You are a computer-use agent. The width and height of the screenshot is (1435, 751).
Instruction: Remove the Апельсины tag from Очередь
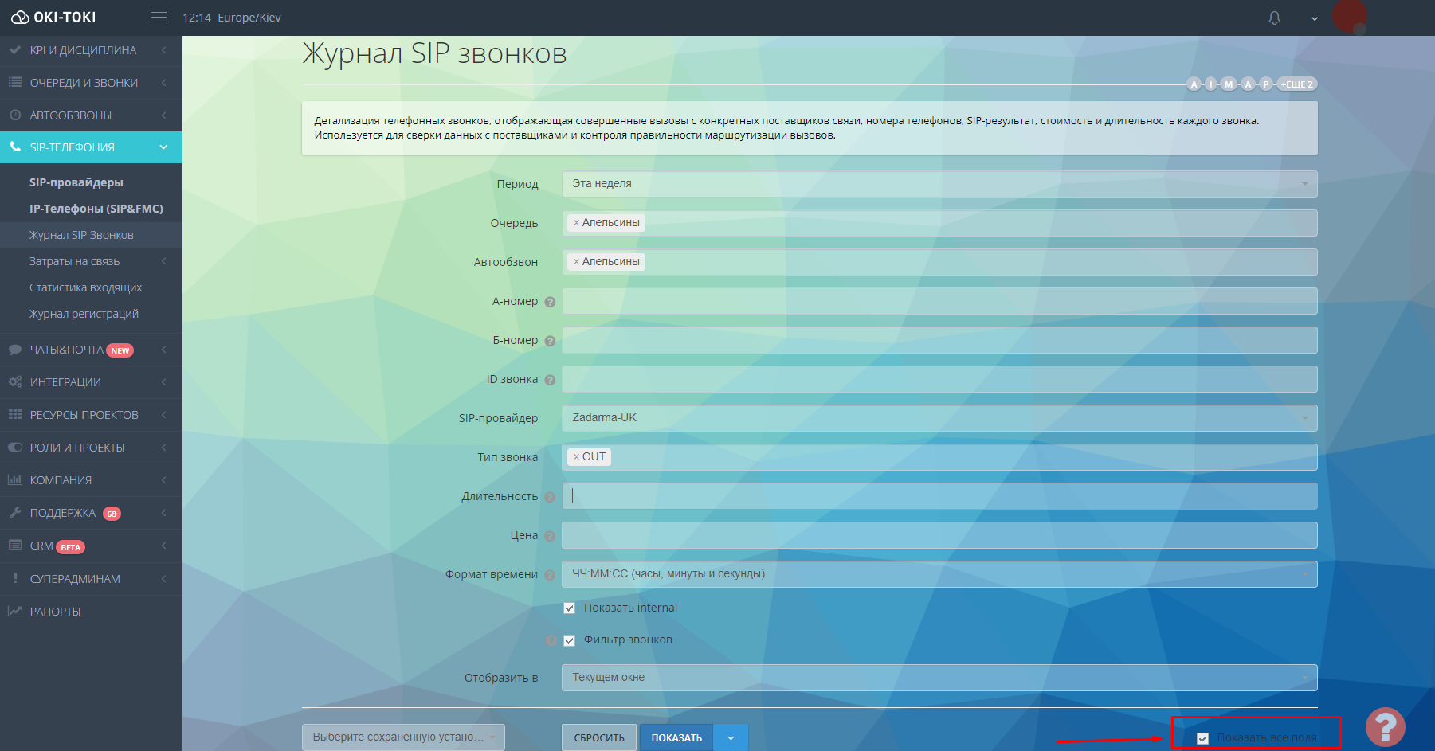576,223
